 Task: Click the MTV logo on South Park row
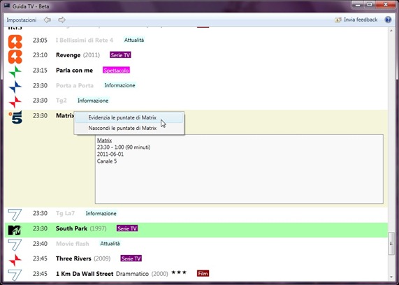point(15,230)
